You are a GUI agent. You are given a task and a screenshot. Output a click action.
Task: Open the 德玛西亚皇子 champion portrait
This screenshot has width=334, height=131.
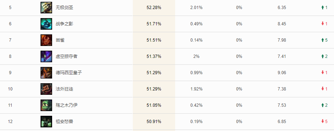coord(46,73)
